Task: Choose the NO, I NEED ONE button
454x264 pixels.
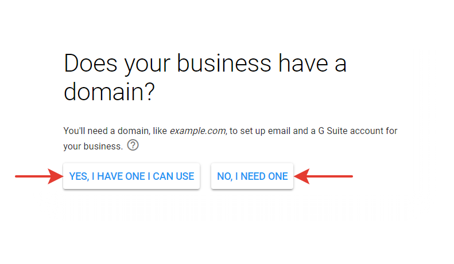Action: pyautogui.click(x=252, y=176)
